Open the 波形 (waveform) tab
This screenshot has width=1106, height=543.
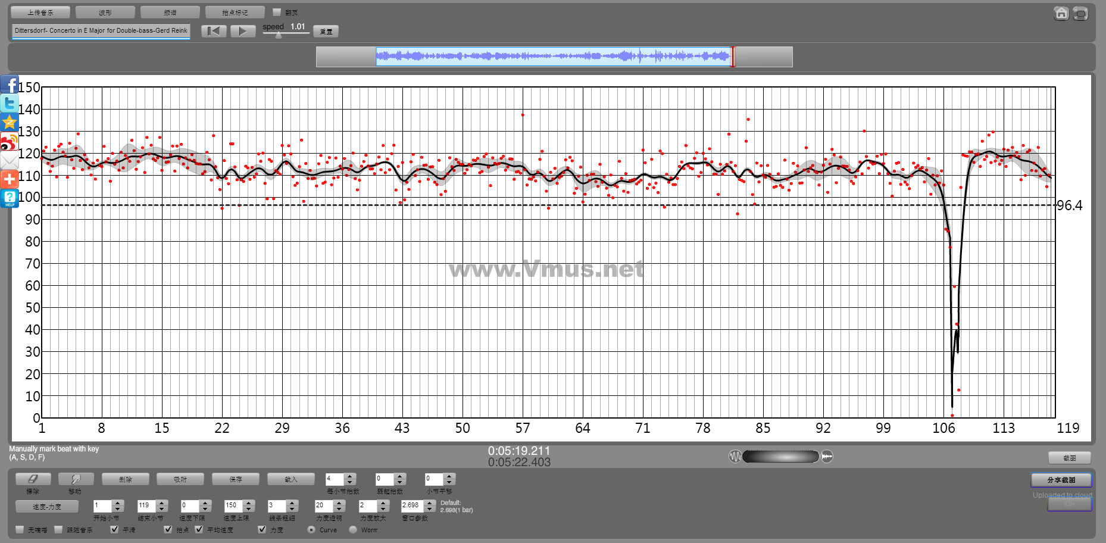pos(105,12)
